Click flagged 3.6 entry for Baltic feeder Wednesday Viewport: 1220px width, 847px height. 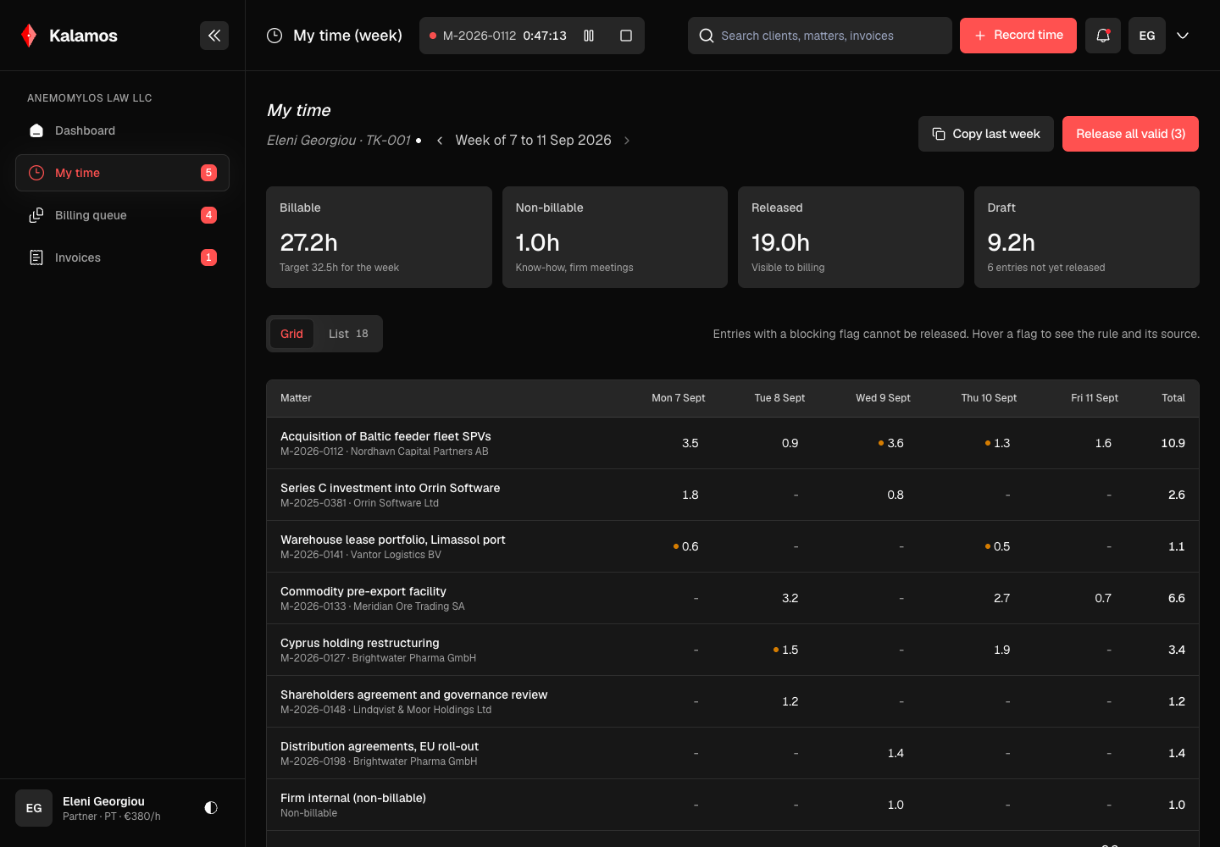(x=891, y=443)
